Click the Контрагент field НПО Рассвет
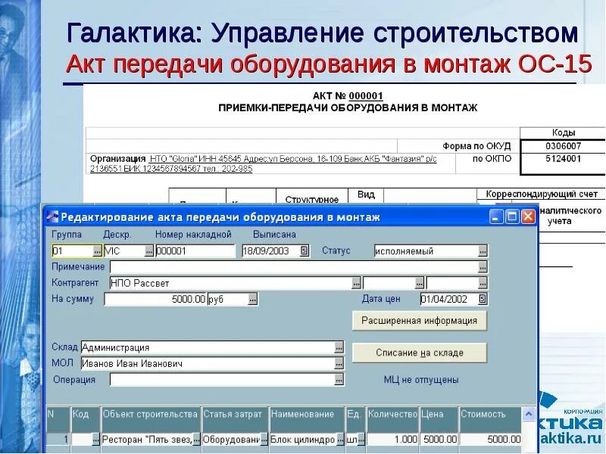 231,283
